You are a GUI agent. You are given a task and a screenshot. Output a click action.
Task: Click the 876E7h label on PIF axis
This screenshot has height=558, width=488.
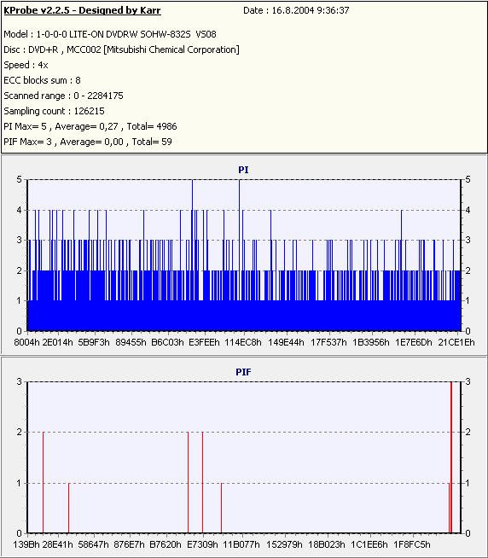pyautogui.click(x=129, y=544)
